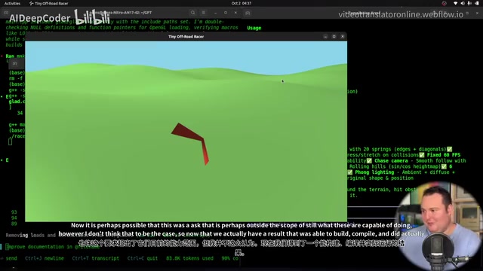This screenshot has height=271, width=483.
Task: Click the 'Ctrl+C quit' hint
Action: click(143, 258)
